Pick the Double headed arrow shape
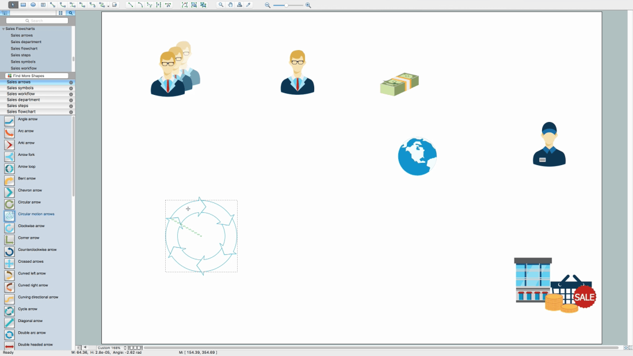This screenshot has height=356, width=633. (9, 346)
